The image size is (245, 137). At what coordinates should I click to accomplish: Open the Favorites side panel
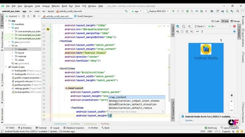pyautogui.click(x=2, y=97)
